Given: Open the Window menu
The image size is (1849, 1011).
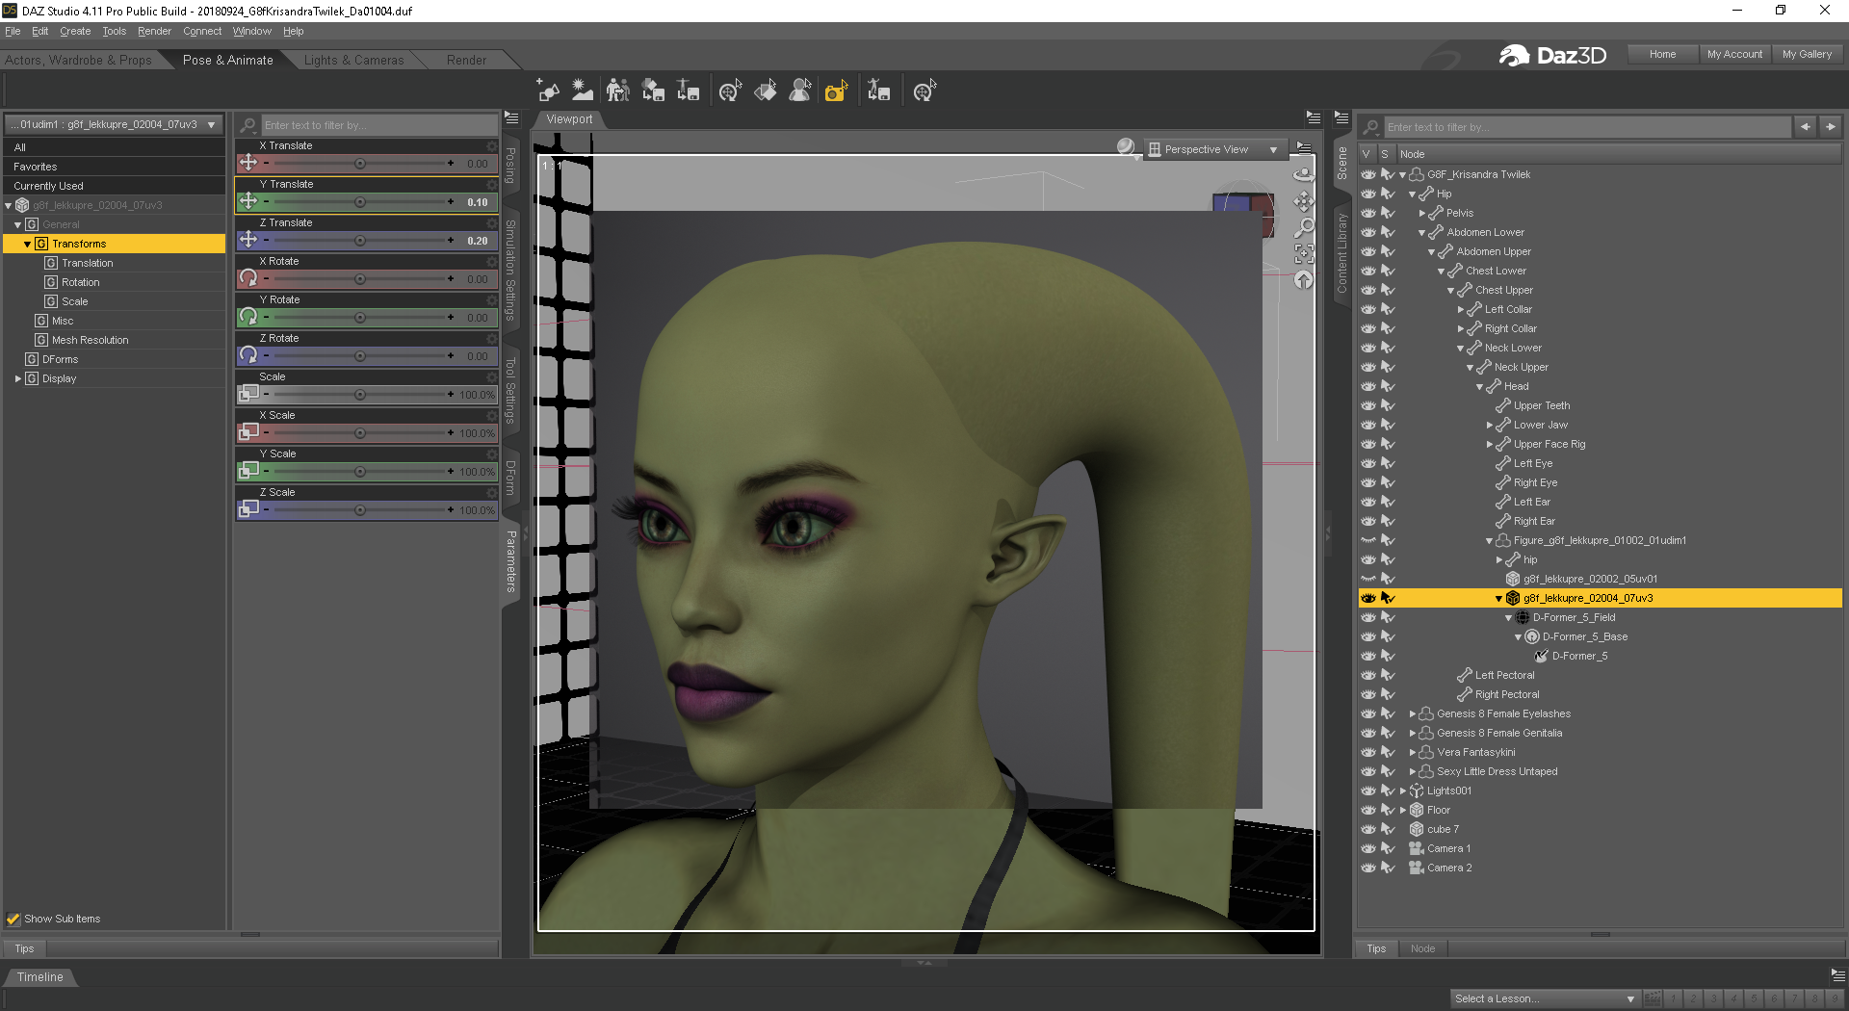Looking at the screenshot, I should point(251,31).
